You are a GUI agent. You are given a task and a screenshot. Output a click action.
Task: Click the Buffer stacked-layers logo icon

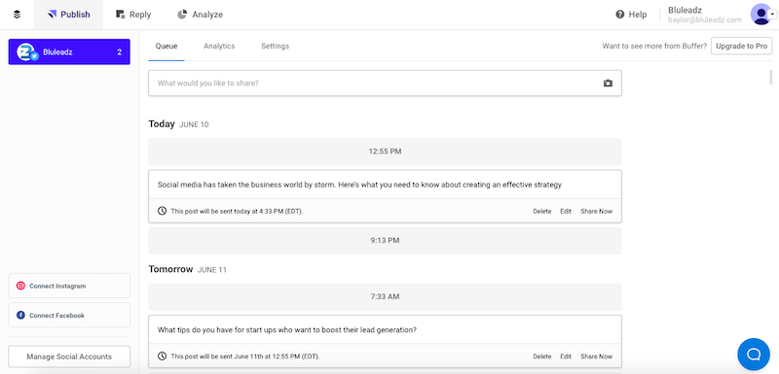tap(17, 15)
